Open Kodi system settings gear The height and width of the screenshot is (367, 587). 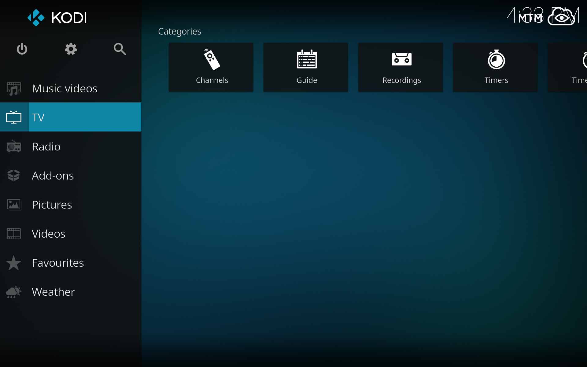click(x=71, y=49)
